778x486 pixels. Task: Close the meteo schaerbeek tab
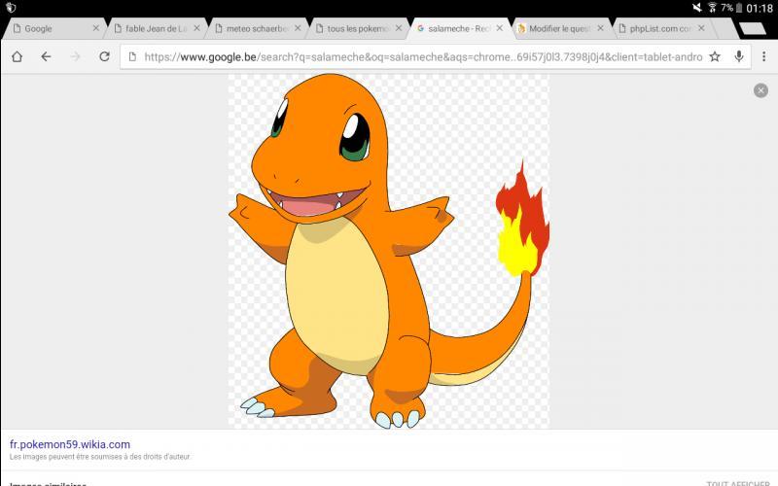coord(298,28)
